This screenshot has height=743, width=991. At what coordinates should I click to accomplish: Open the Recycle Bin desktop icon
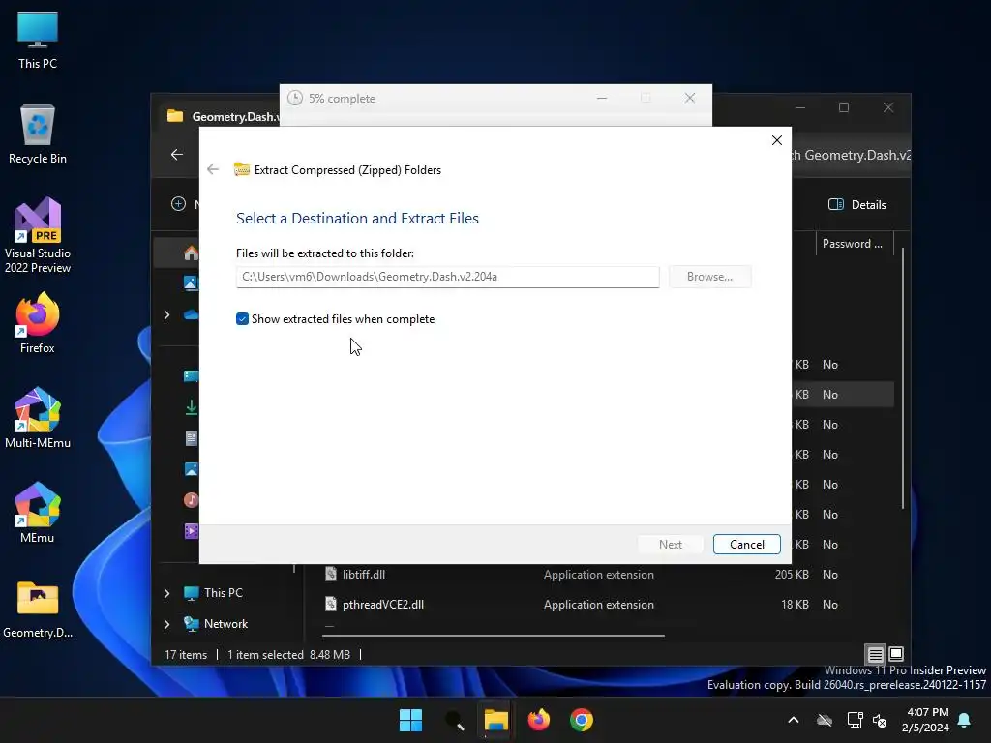[x=38, y=134]
